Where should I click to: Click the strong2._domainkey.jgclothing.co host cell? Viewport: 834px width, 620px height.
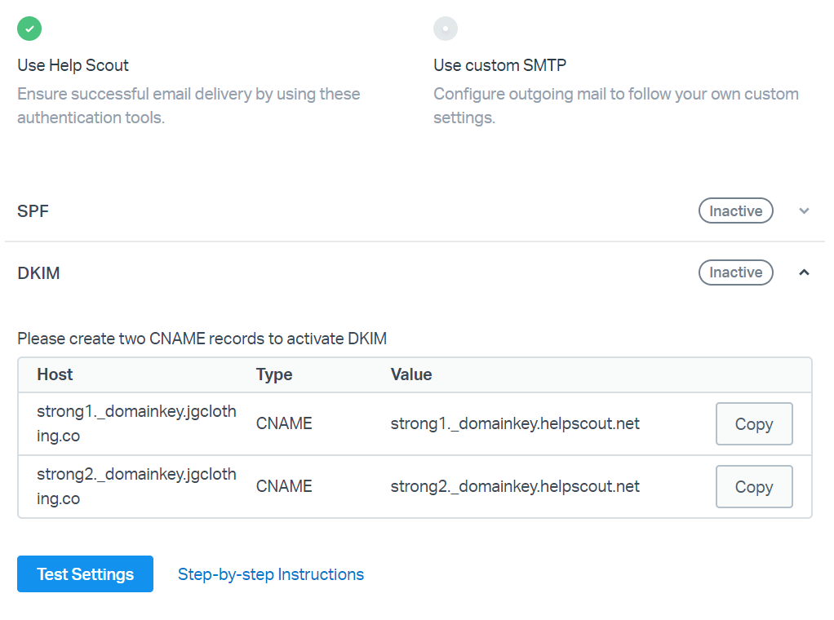(x=136, y=486)
